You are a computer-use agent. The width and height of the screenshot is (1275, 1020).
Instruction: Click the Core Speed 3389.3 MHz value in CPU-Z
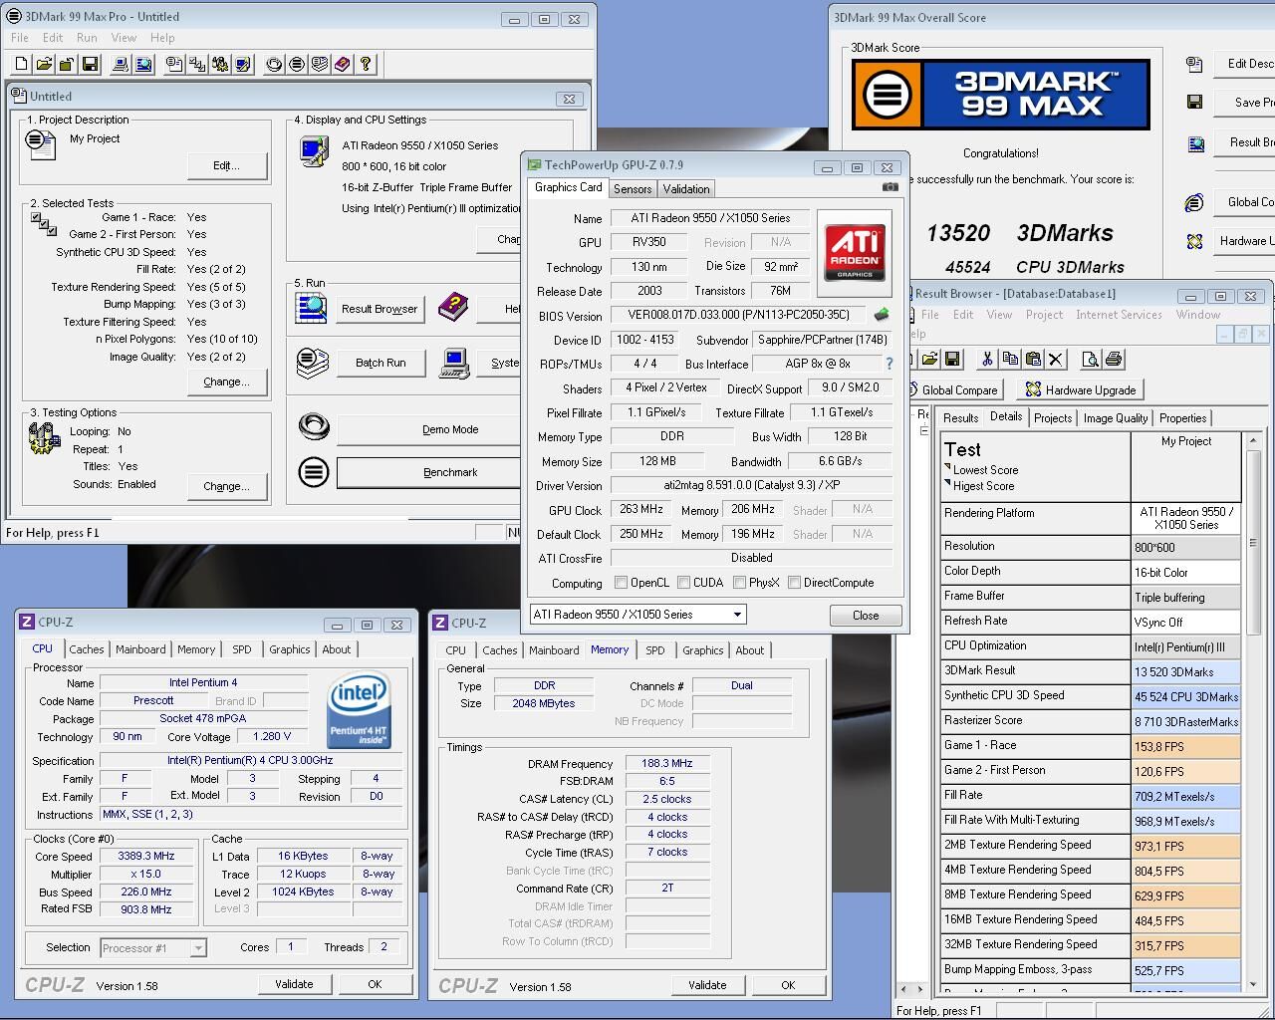pyautogui.click(x=146, y=856)
